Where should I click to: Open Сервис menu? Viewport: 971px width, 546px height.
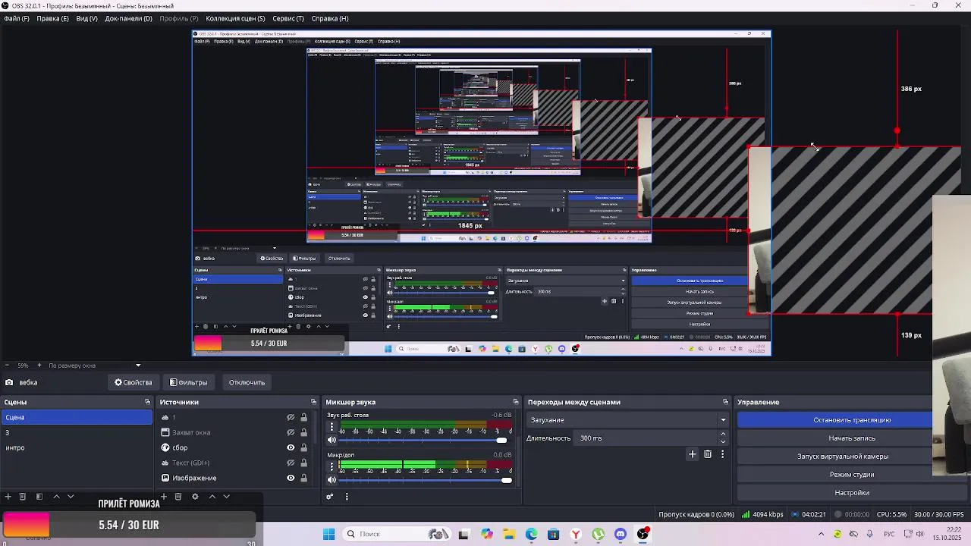pyautogui.click(x=288, y=18)
